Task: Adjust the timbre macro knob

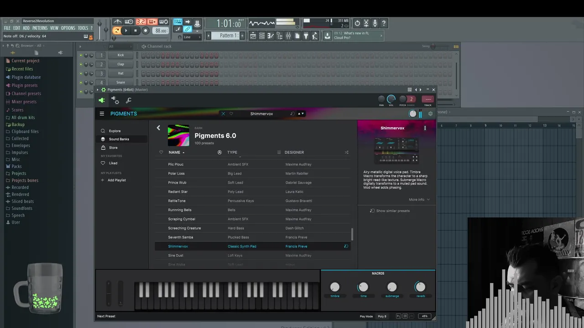Action: 335,287
